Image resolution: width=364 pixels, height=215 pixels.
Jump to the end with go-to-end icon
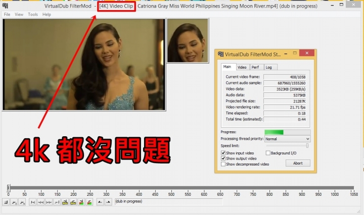click(x=57, y=202)
